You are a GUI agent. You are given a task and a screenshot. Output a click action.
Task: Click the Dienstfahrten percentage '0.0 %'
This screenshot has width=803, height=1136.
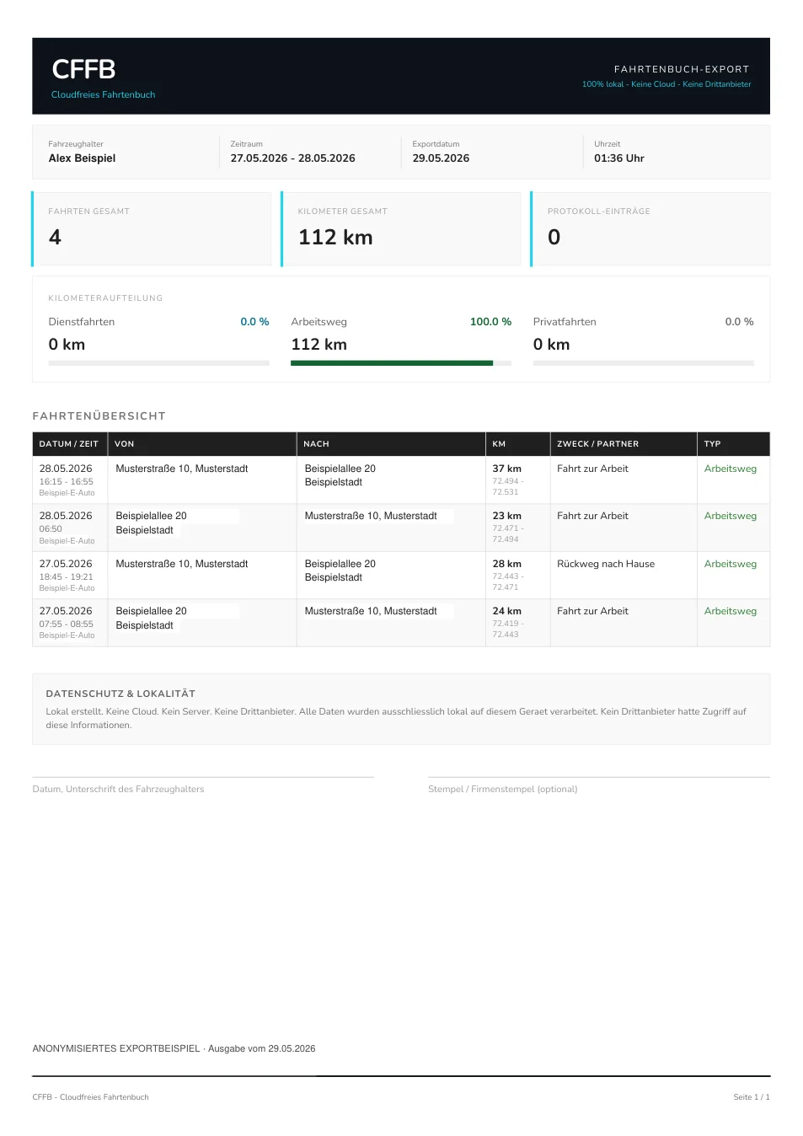pos(254,322)
